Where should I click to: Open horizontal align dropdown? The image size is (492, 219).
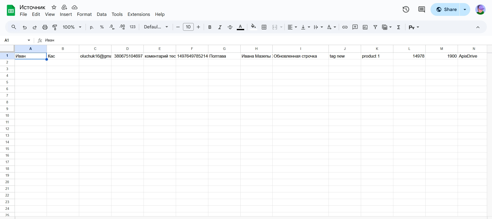[292, 27]
